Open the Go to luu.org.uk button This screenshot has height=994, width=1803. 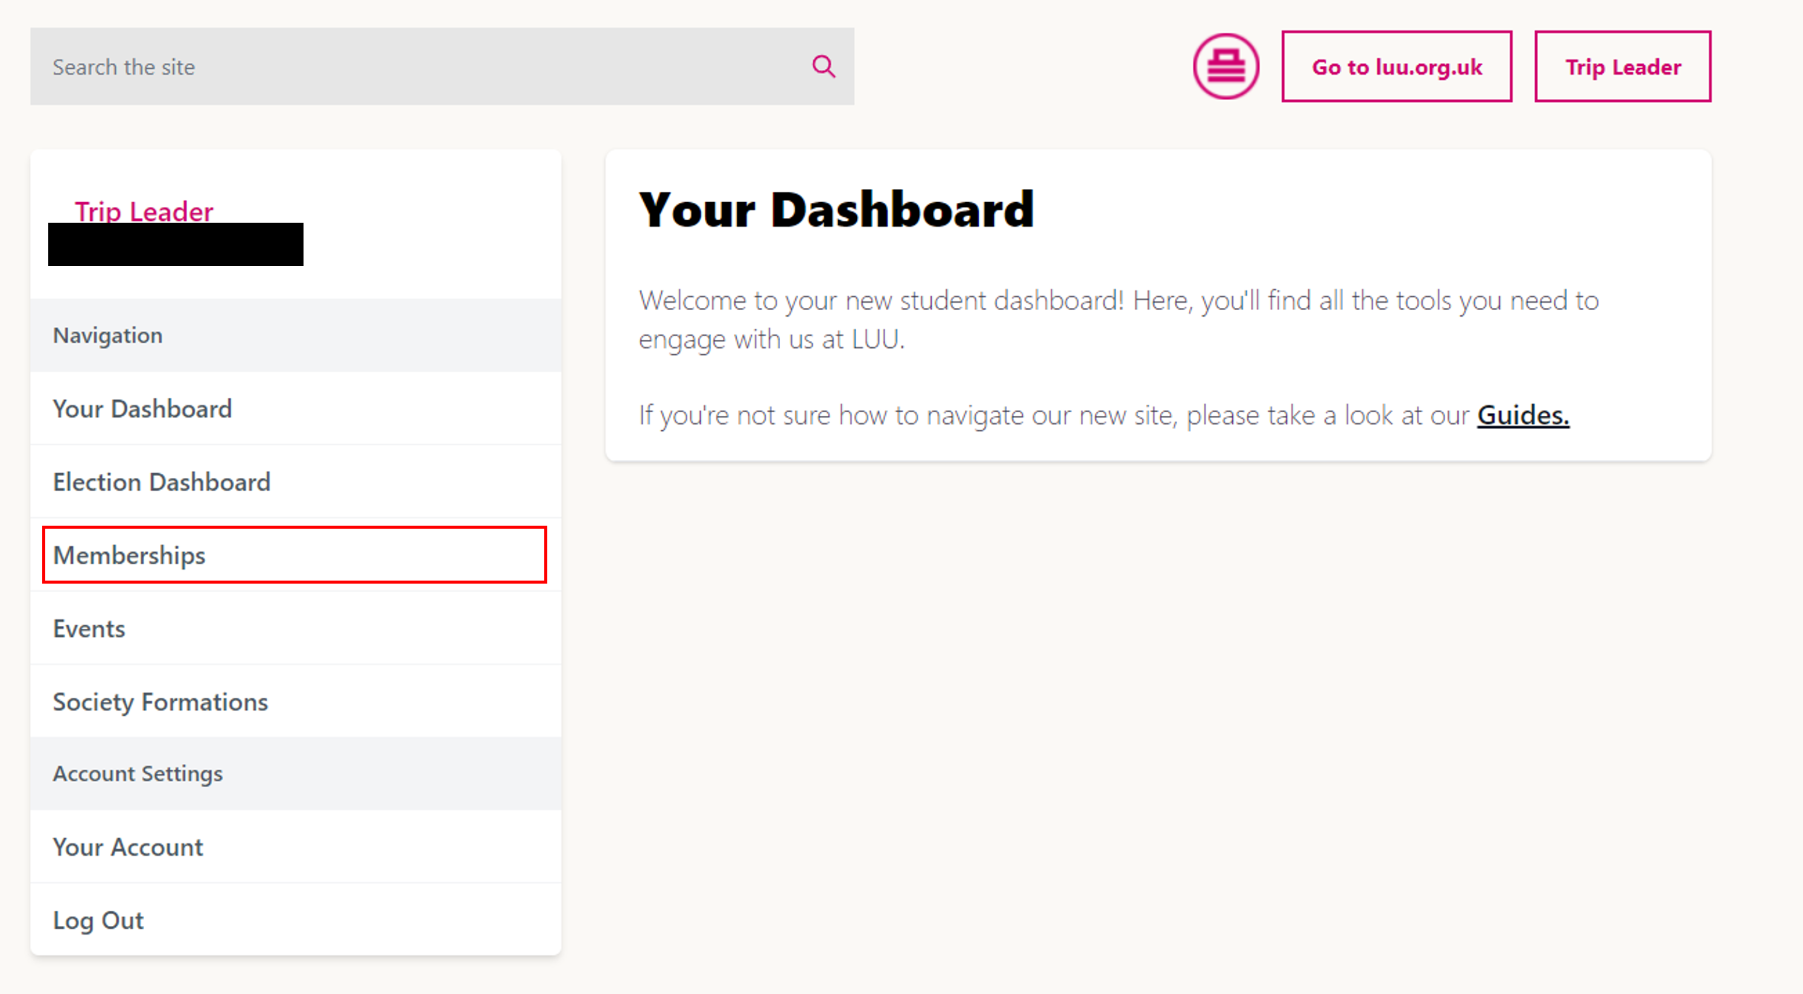pyautogui.click(x=1396, y=66)
